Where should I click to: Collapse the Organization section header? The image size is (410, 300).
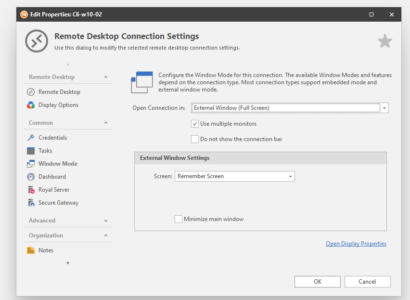106,235
